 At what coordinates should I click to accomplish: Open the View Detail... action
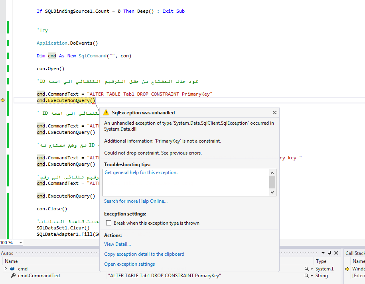[x=117, y=244]
